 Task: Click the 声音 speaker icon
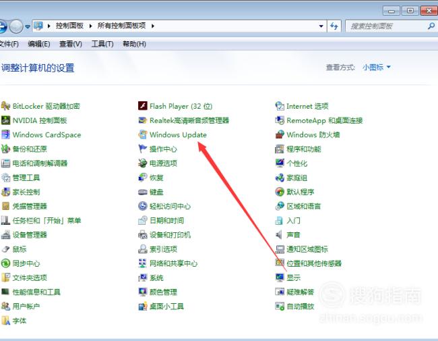coord(279,234)
